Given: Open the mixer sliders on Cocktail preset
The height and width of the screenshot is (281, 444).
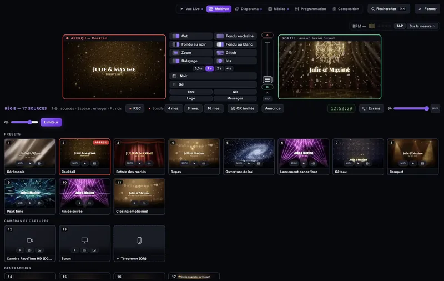Looking at the screenshot, I should tap(94, 163).
